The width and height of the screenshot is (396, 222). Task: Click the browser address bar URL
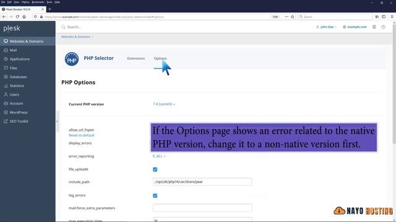pos(104,17)
